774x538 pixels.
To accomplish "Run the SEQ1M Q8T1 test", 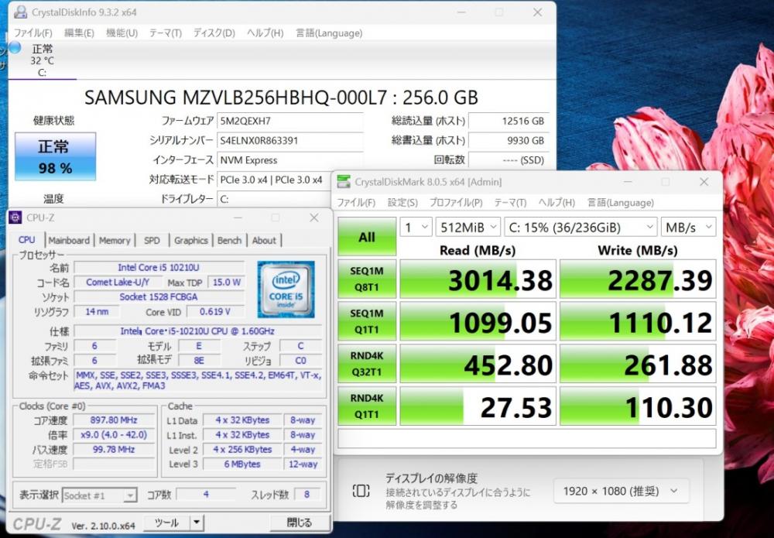I will pyautogui.click(x=367, y=279).
